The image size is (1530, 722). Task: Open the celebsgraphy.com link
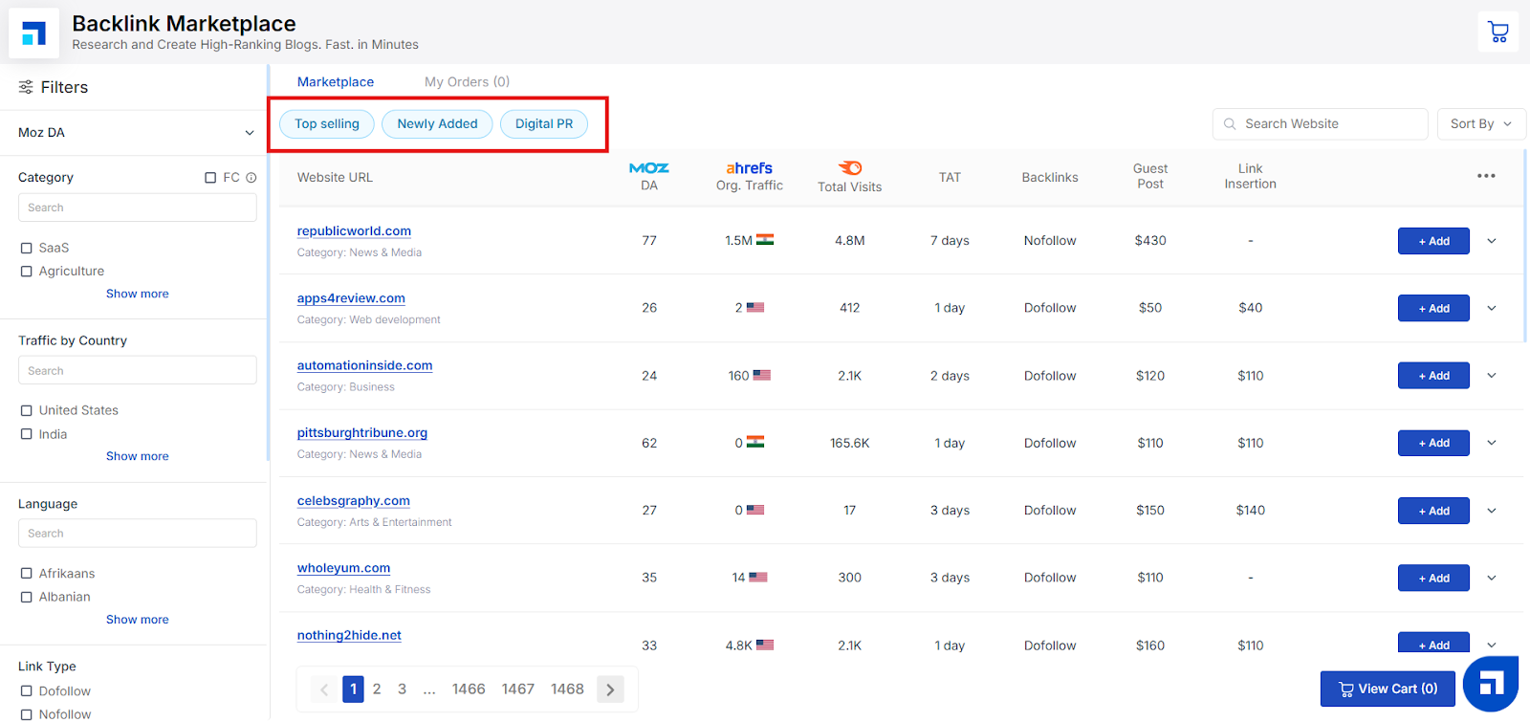coord(354,501)
